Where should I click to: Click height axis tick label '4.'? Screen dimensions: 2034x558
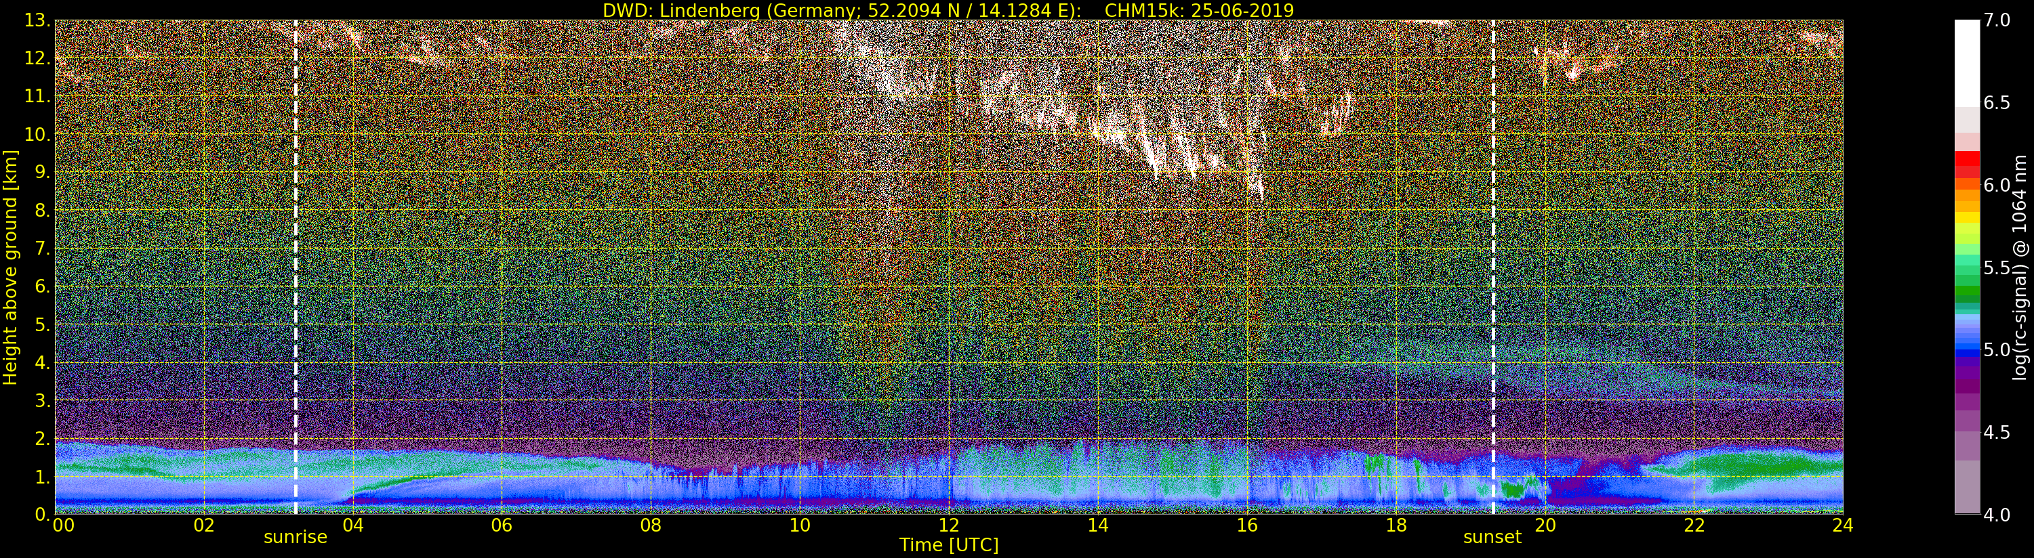click(42, 362)
